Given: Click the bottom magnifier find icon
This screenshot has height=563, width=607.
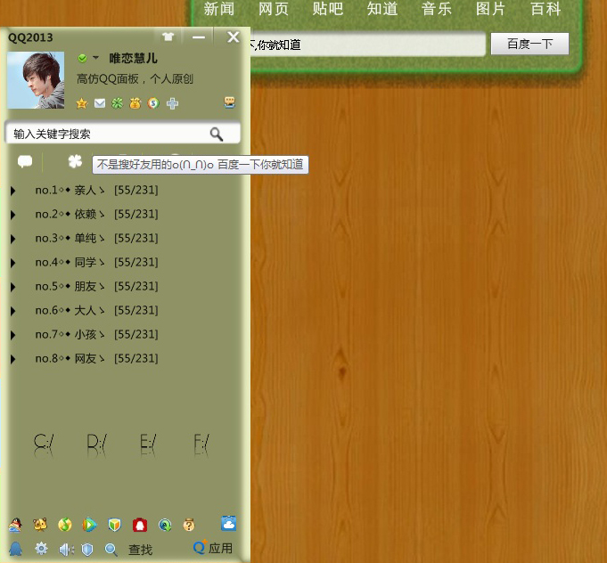Looking at the screenshot, I should click(111, 549).
